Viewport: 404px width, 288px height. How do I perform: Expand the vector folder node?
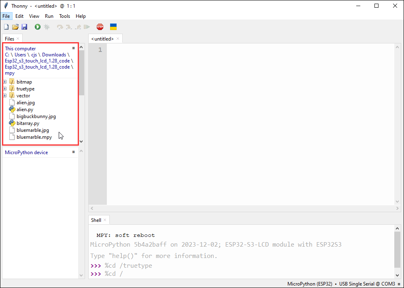click(x=5, y=96)
